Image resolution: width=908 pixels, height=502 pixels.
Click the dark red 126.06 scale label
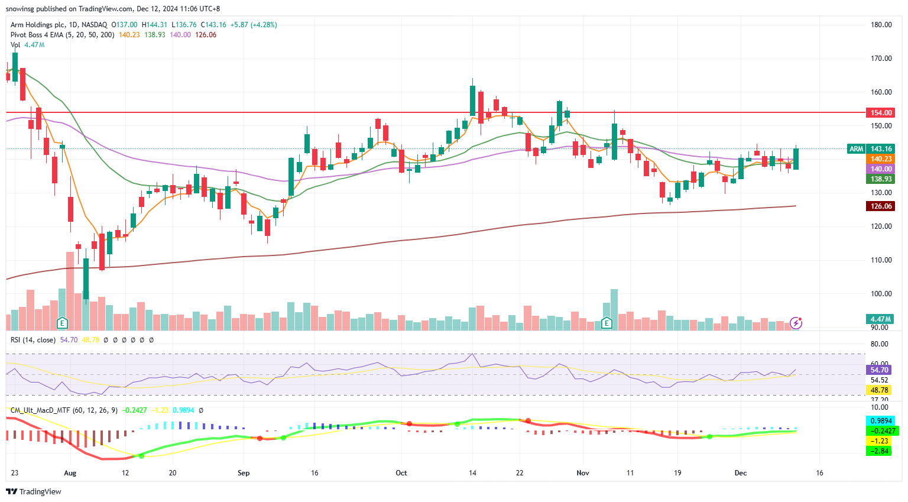point(881,206)
